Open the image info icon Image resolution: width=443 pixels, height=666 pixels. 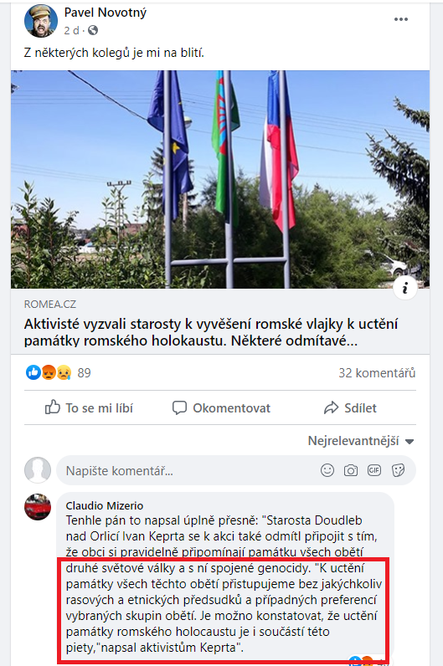(404, 289)
